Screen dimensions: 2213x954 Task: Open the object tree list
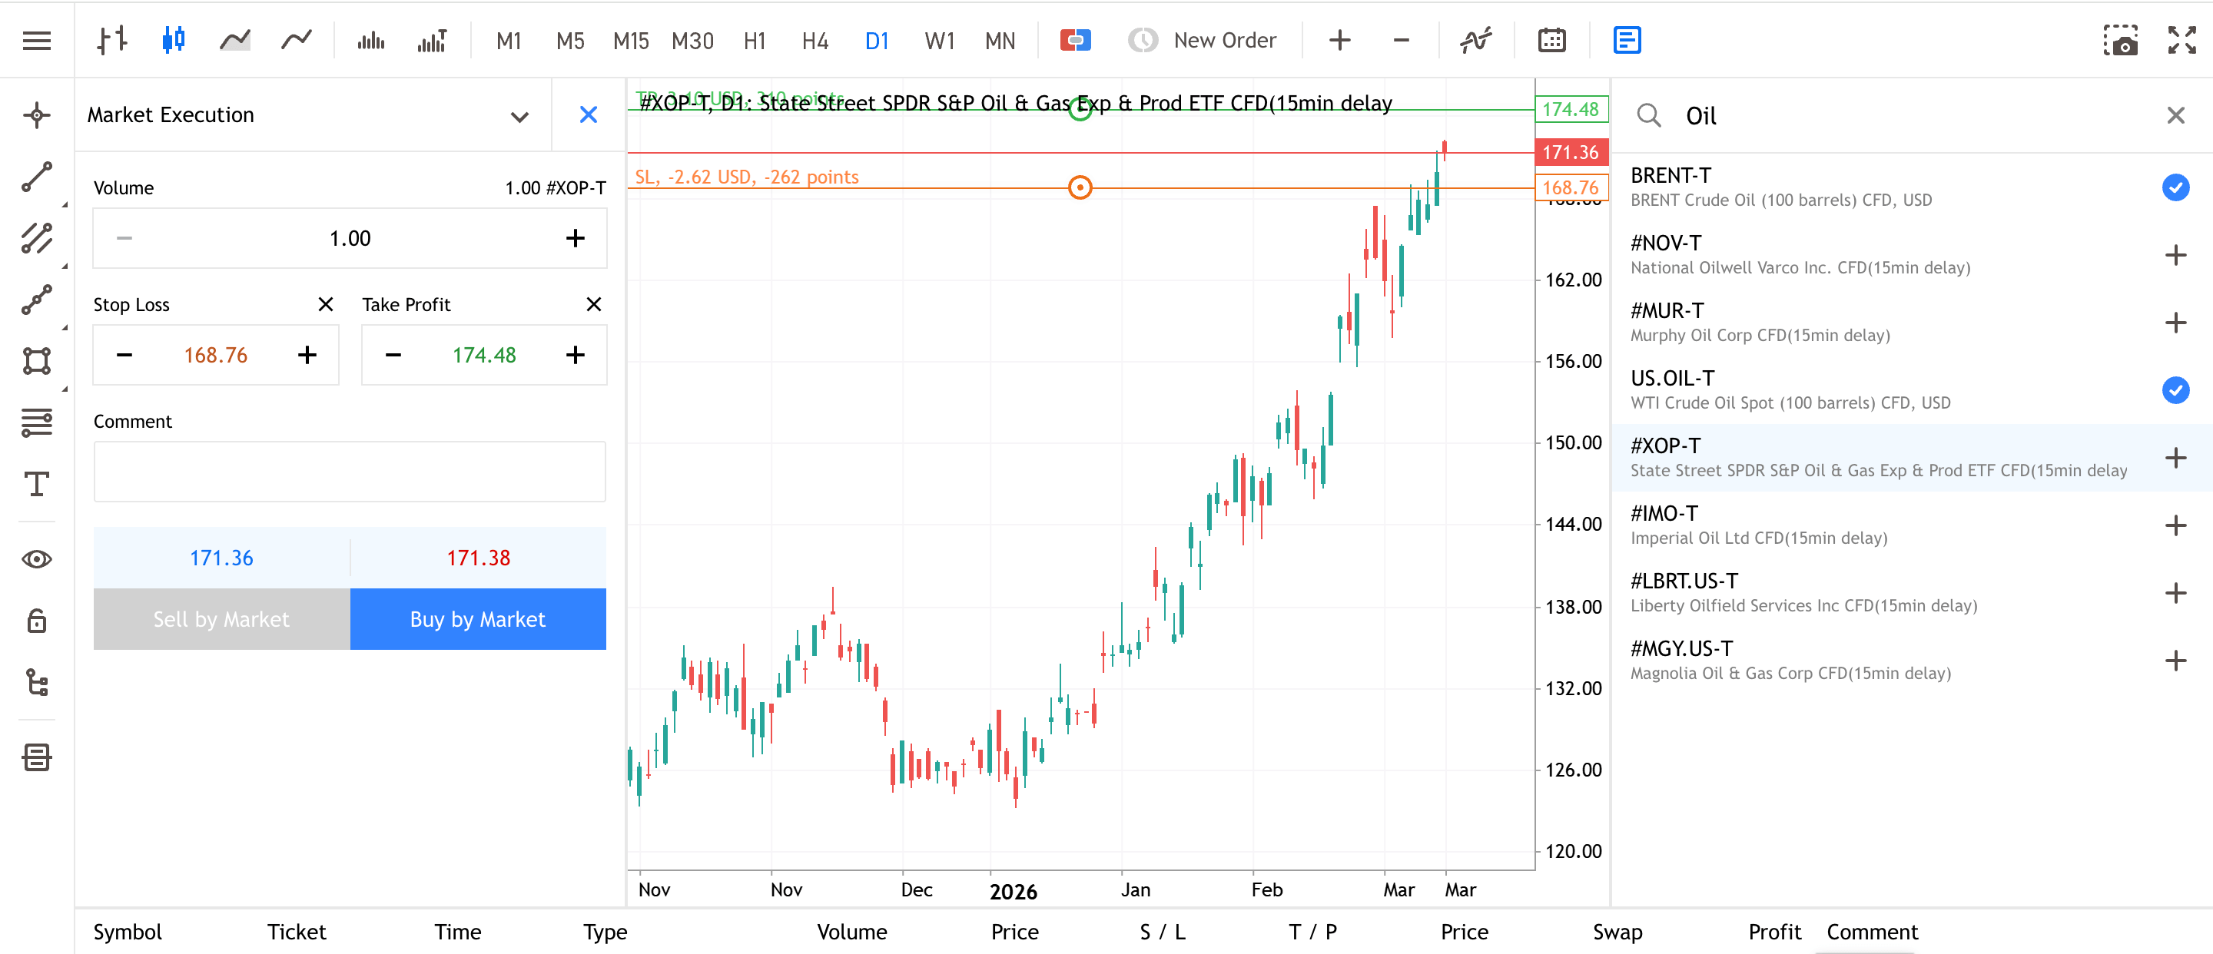coord(37,683)
